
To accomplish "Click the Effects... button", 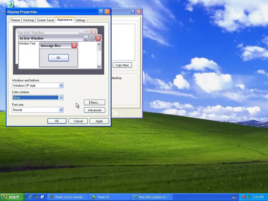I will (x=94, y=103).
